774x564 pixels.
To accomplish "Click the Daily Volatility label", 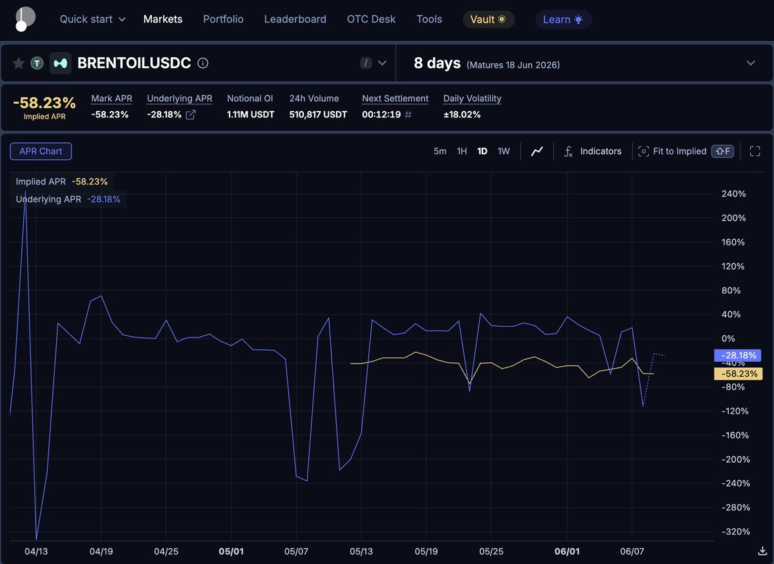I will [x=472, y=99].
